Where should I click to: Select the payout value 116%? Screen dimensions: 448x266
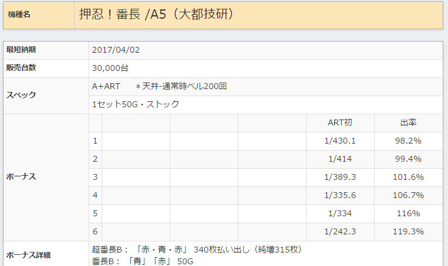coord(408,213)
